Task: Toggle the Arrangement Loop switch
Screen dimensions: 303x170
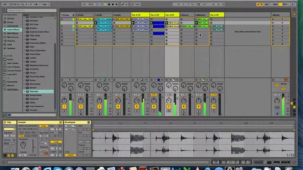Action: tap(198, 4)
